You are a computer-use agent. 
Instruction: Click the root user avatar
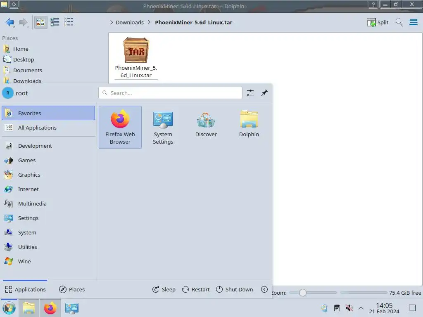pos(8,93)
